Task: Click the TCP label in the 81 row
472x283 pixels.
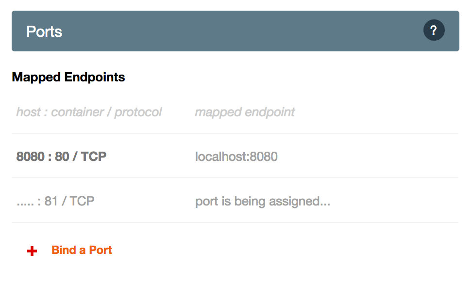Action: coord(82,201)
